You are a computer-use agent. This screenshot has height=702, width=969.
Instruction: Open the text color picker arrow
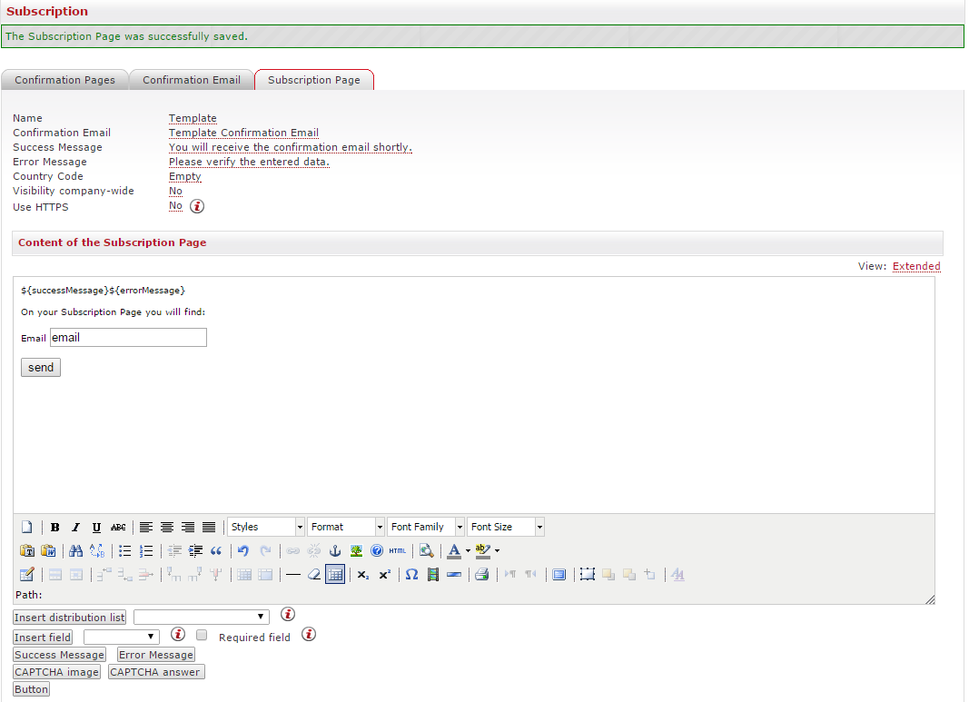point(468,550)
